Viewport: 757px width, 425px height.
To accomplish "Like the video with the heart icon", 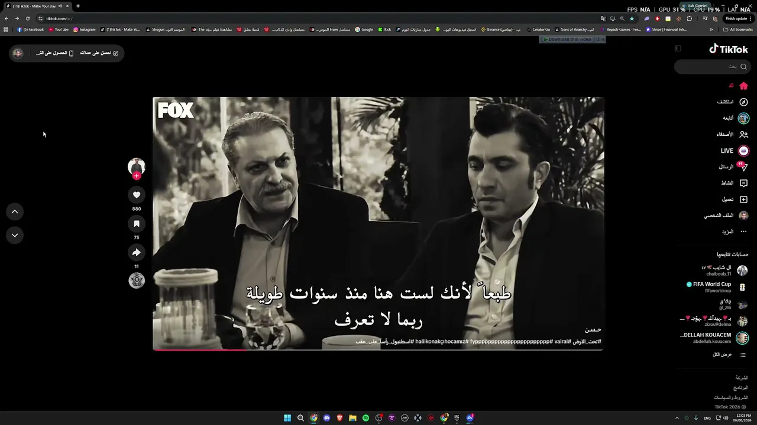I will point(137,195).
